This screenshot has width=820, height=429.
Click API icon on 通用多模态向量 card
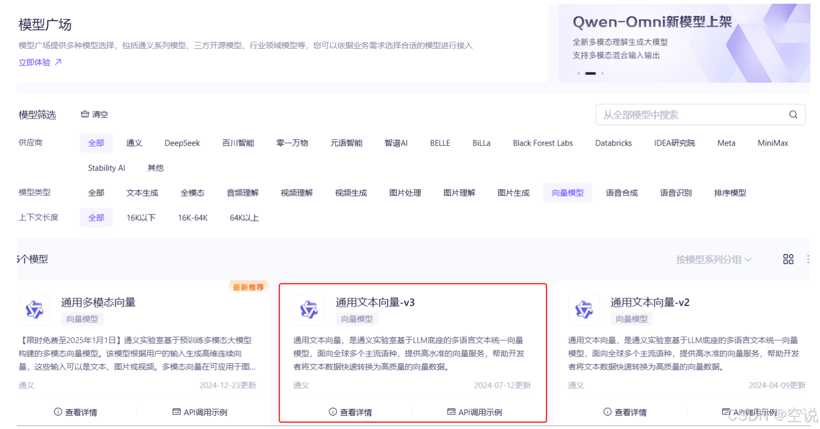(x=177, y=412)
